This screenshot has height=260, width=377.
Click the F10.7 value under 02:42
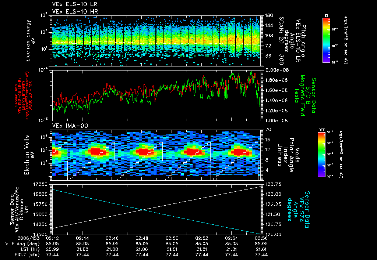(52, 255)
